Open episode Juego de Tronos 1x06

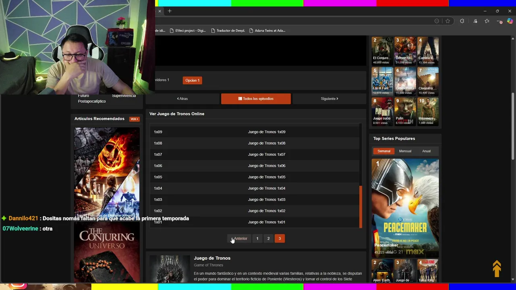pos(254,166)
